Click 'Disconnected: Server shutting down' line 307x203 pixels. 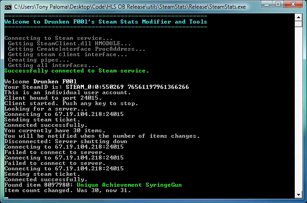point(66,141)
